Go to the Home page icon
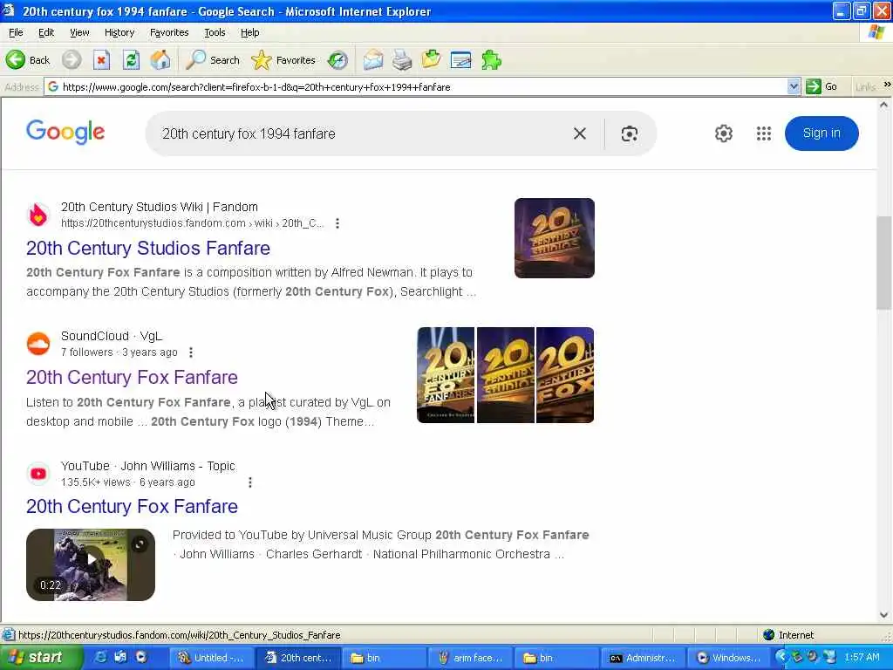The width and height of the screenshot is (893, 670). coord(160,60)
